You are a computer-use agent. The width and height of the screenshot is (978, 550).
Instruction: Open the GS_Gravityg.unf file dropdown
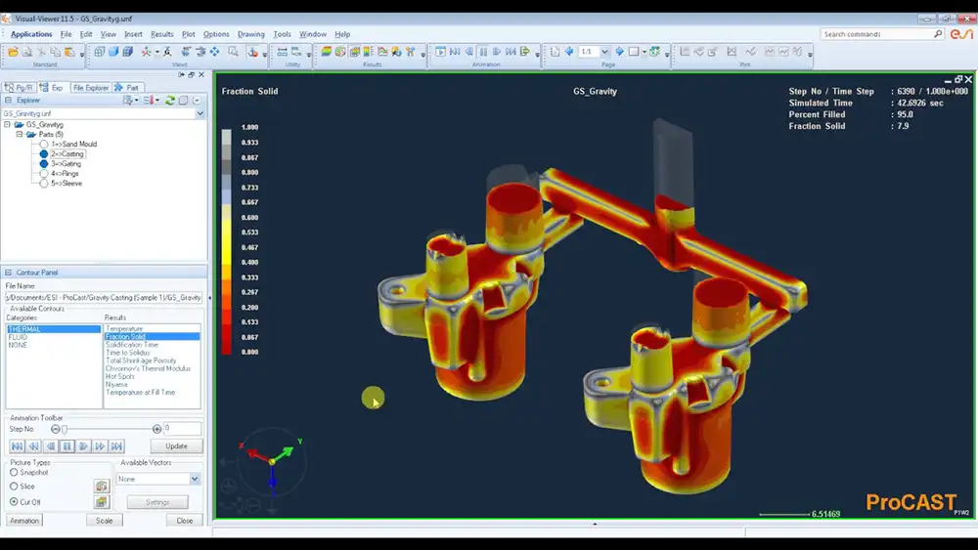(x=200, y=113)
